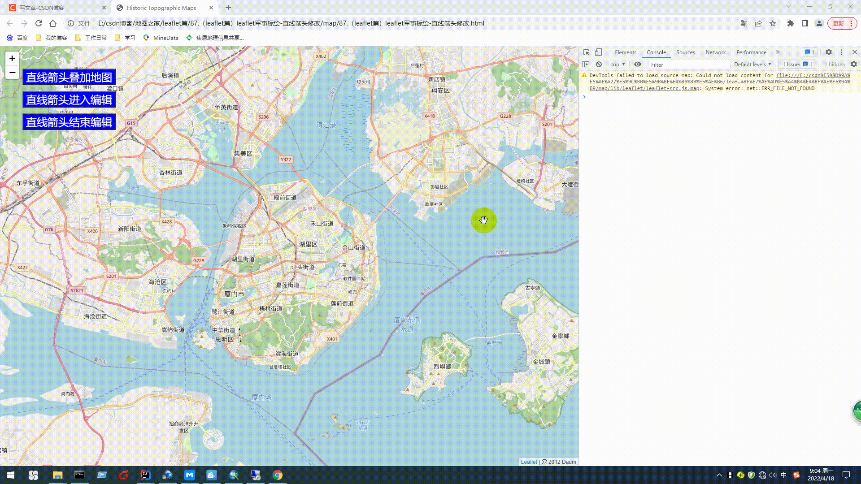
Task: Expand the top context dropdown
Action: tap(618, 65)
